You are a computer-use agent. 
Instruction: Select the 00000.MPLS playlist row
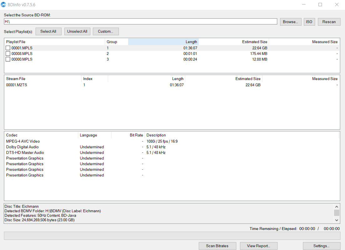[x=172, y=59]
